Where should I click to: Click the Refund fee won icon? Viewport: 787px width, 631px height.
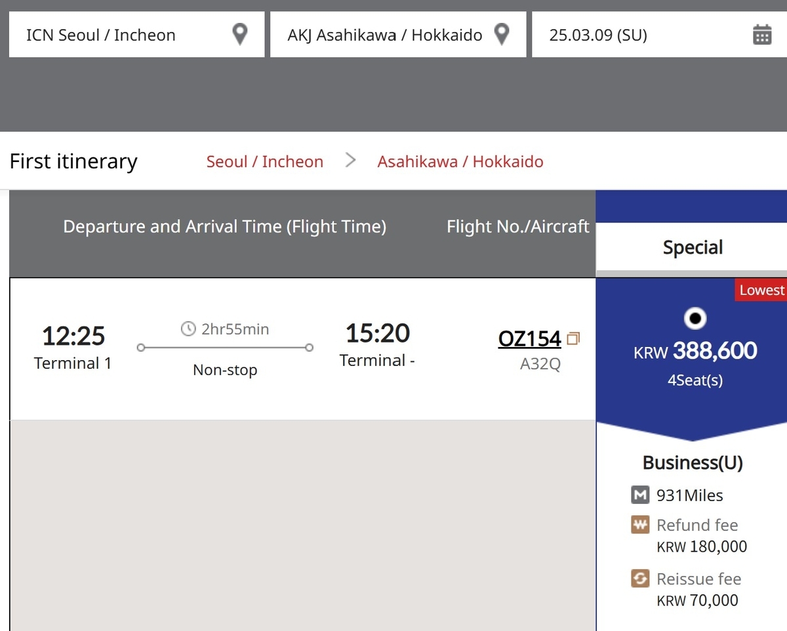(x=640, y=525)
